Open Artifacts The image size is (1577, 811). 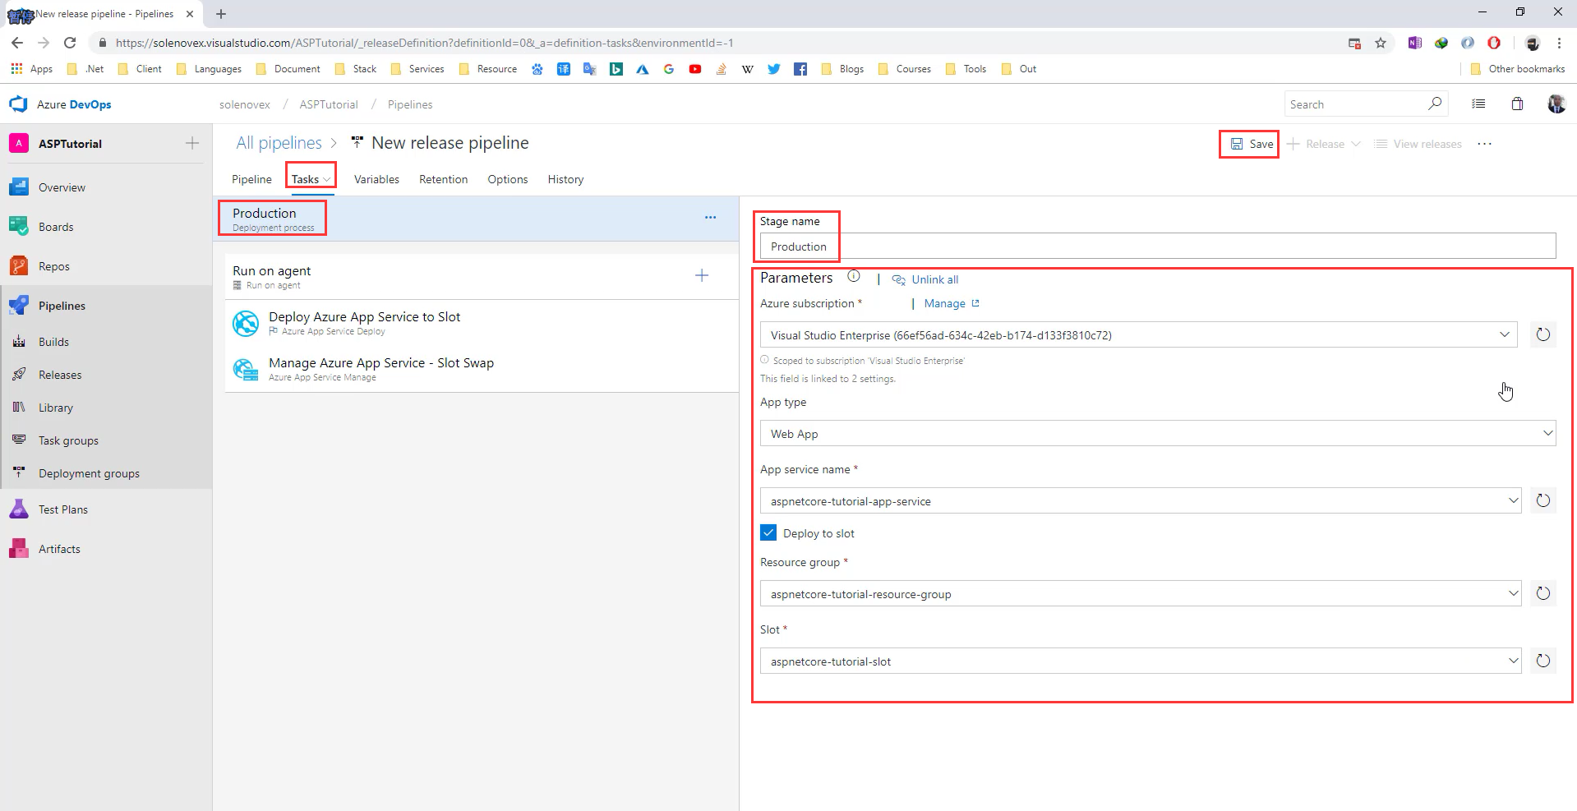pyautogui.click(x=59, y=549)
